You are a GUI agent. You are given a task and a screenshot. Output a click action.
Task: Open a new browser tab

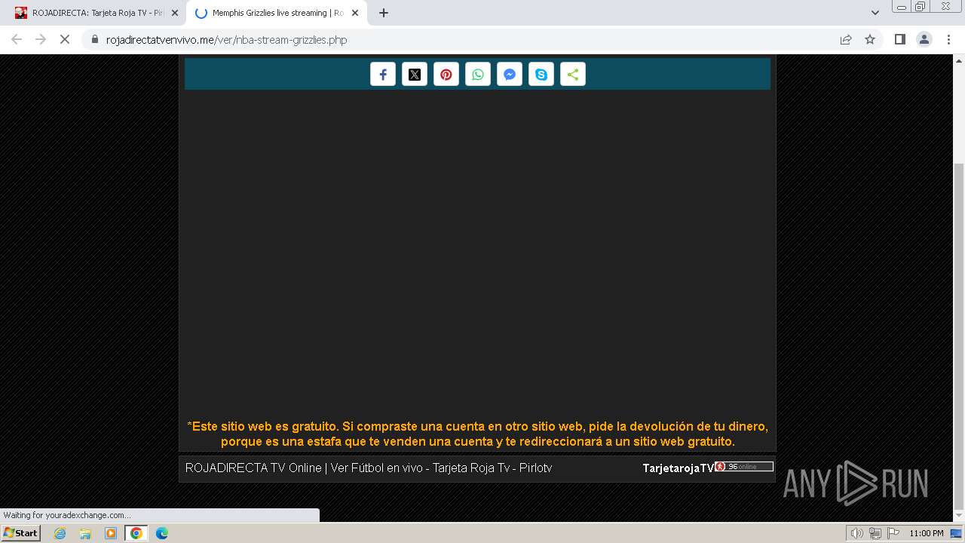(384, 13)
